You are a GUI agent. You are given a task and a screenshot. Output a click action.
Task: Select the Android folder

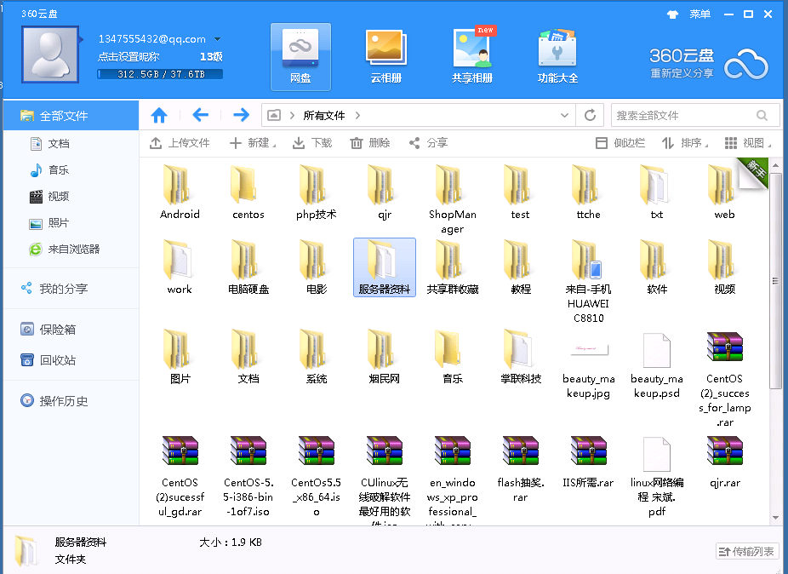180,192
